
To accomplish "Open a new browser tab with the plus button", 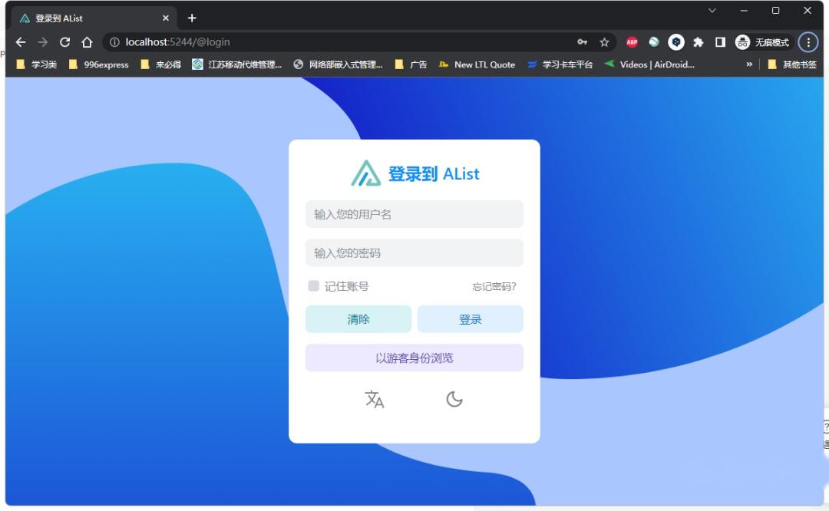I will tap(192, 18).
